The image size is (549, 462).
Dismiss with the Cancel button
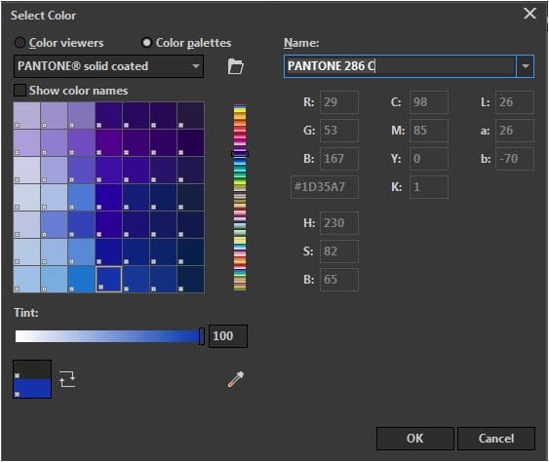coord(496,439)
